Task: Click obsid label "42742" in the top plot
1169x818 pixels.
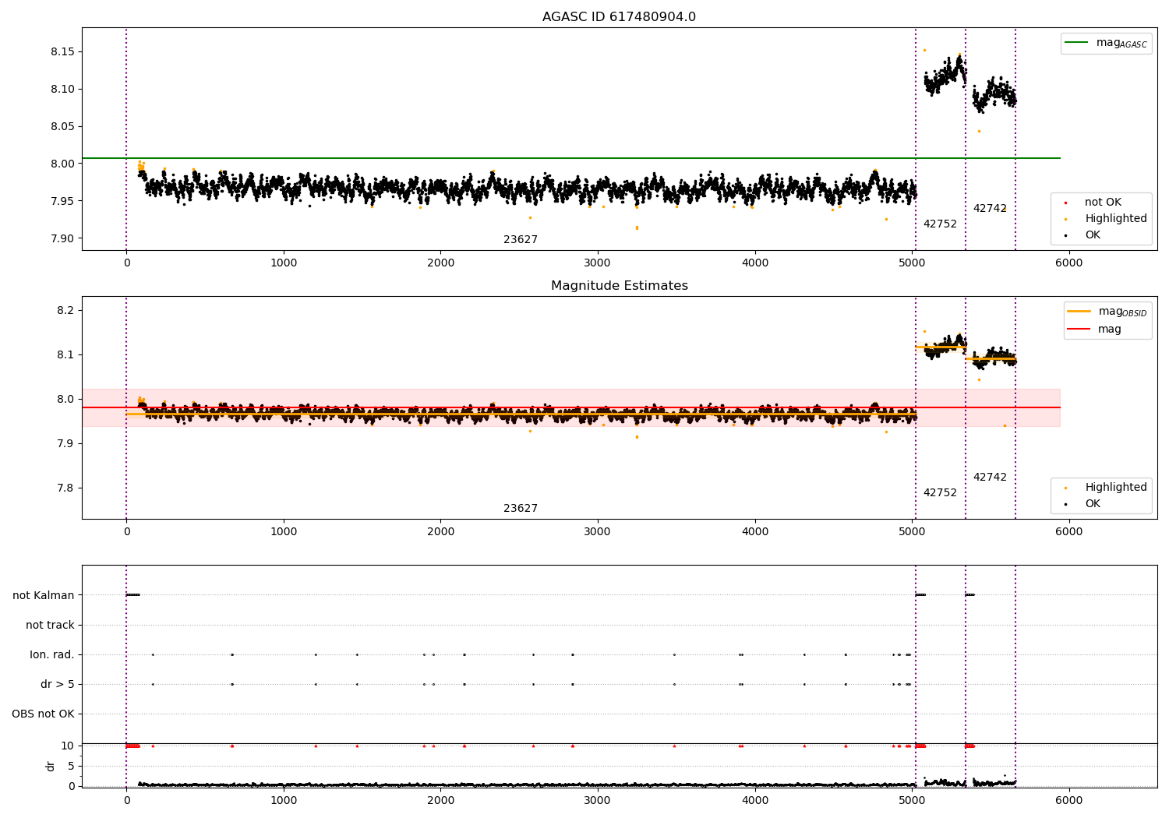Action: pos(990,209)
